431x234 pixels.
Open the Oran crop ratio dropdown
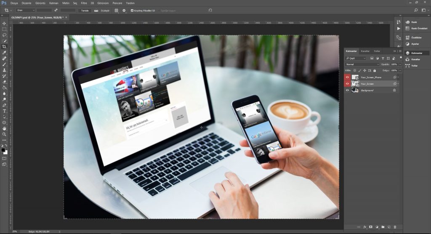coord(25,10)
